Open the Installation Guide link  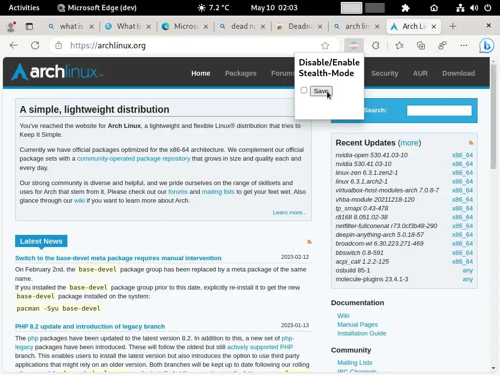click(x=362, y=333)
